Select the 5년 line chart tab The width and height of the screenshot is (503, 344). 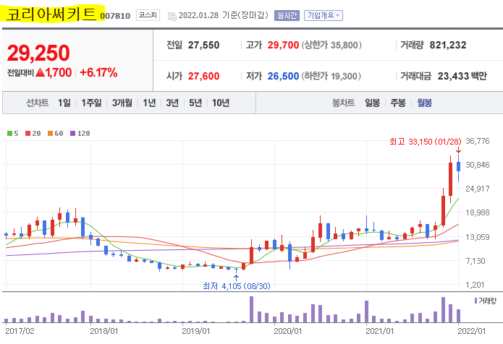tap(195, 103)
